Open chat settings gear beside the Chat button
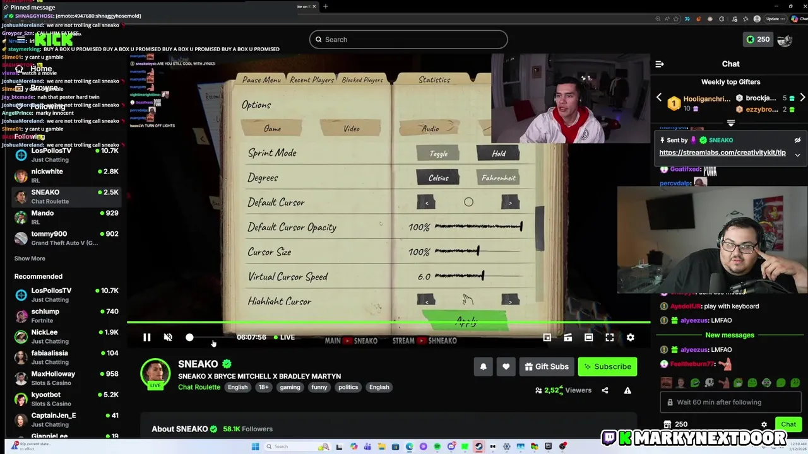This screenshot has width=808, height=454. 764,424
